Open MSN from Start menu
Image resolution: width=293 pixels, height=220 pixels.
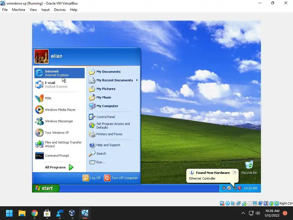60,98
